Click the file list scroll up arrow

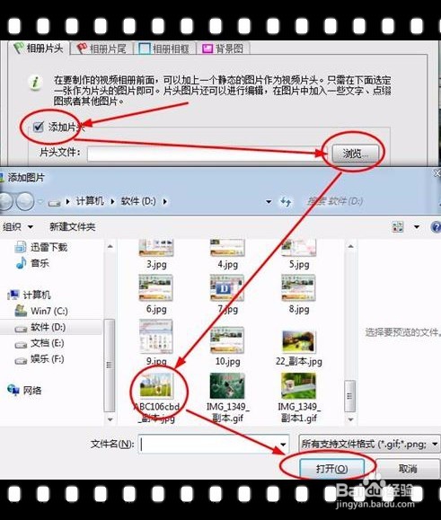[x=350, y=246]
